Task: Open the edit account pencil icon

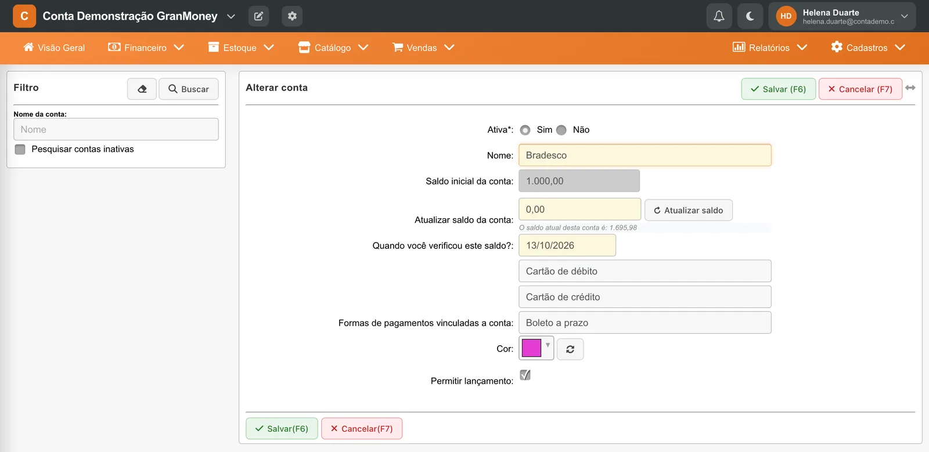Action: 258,16
